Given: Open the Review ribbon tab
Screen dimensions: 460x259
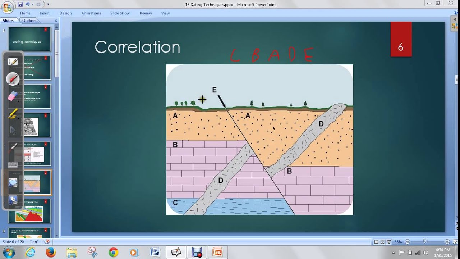Looking at the screenshot, I should pyautogui.click(x=146, y=13).
